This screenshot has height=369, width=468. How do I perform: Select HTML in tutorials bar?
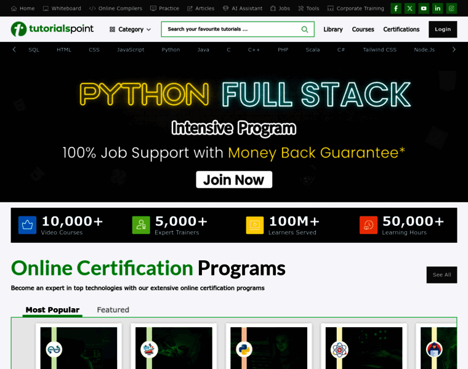point(64,50)
